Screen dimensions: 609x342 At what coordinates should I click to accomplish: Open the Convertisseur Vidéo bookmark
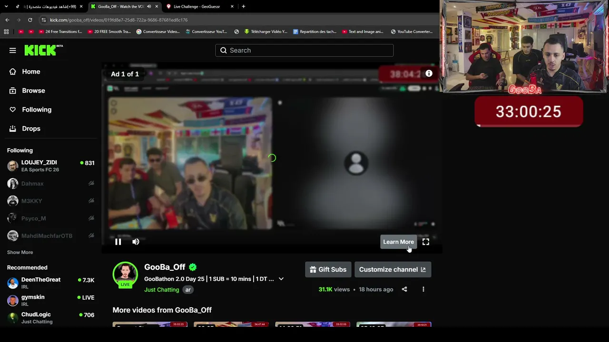pos(158,32)
